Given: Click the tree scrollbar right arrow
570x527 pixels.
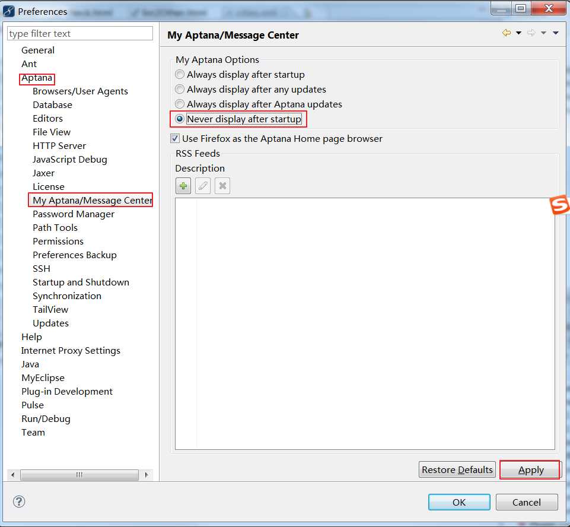Looking at the screenshot, I should (x=147, y=475).
